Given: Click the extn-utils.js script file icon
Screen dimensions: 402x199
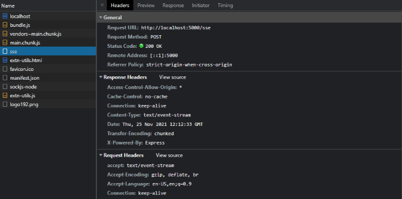Looking at the screenshot, I should (5, 96).
